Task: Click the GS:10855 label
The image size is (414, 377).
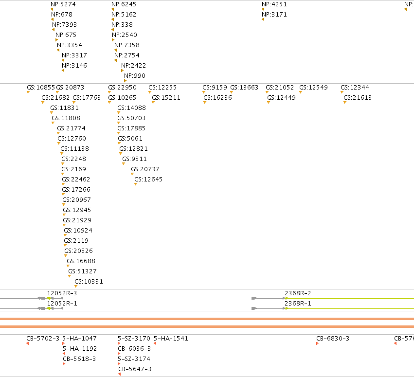Action: [41, 88]
